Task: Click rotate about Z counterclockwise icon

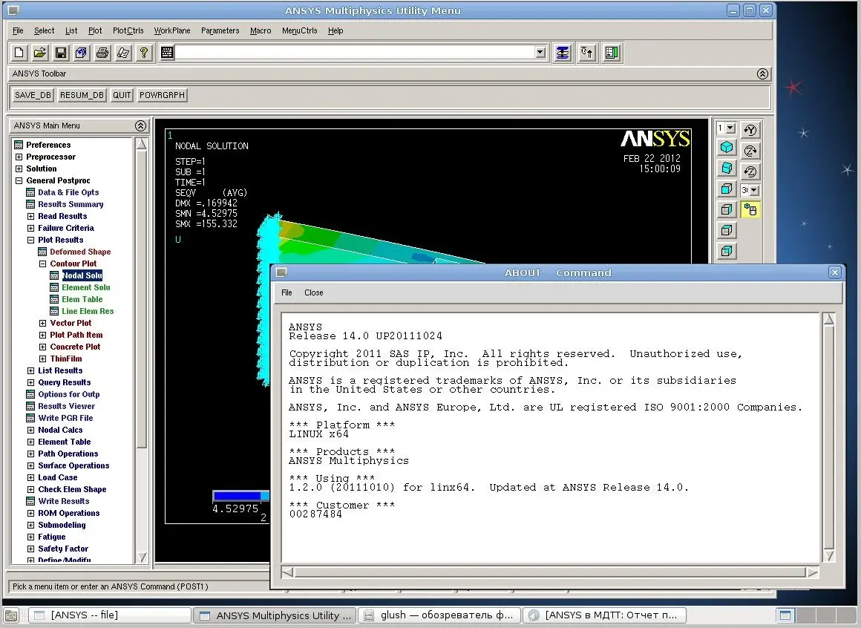Action: pyautogui.click(x=750, y=171)
